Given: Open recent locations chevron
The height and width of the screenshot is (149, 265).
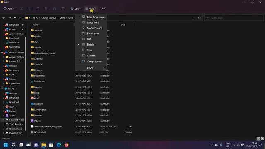Looking at the screenshot, I should click(x=15, y=18).
